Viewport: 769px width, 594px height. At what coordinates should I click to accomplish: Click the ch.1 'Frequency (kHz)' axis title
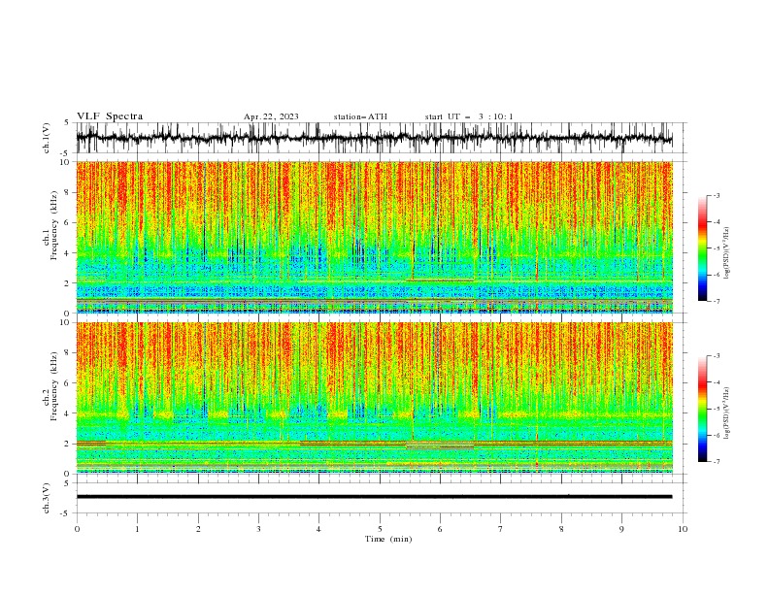point(53,226)
